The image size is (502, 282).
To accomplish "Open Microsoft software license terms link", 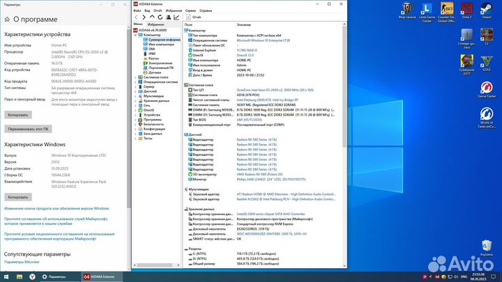I will click(x=59, y=236).
